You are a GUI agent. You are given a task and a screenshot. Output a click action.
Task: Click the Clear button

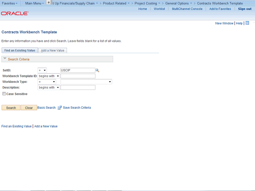click(29, 108)
